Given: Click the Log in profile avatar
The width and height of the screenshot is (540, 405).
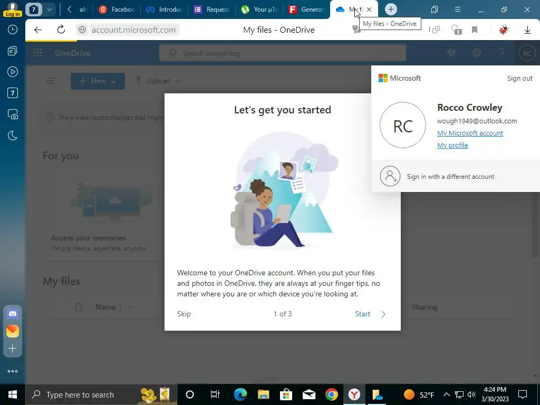Looking at the screenshot, I should tap(13, 9).
